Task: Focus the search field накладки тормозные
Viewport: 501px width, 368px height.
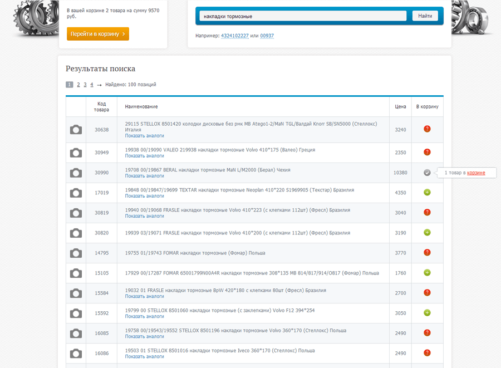Action: click(303, 16)
